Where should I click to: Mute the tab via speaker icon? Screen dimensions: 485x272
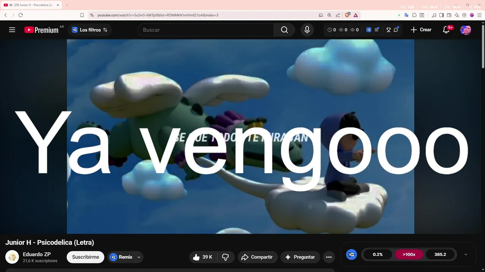[x=11, y=5]
